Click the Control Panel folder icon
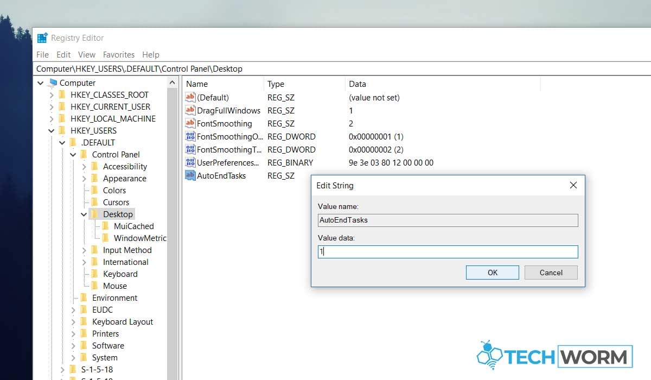The image size is (651, 380). pyautogui.click(x=84, y=155)
